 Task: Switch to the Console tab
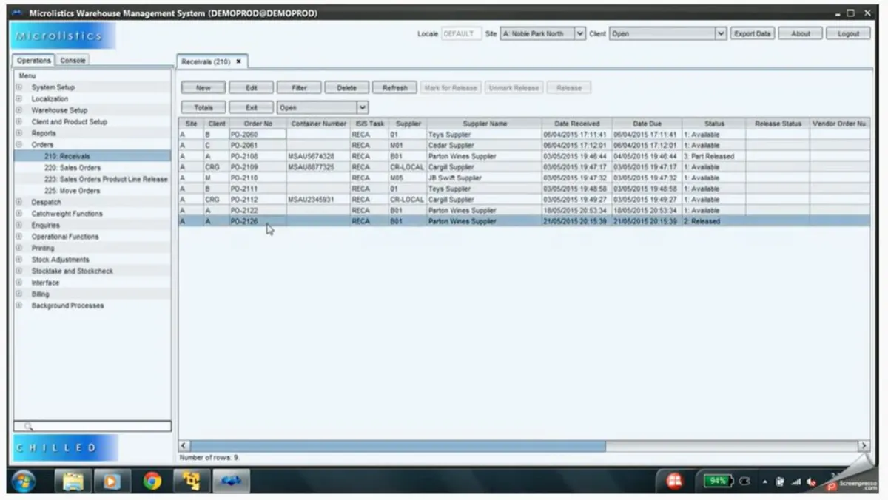click(73, 61)
